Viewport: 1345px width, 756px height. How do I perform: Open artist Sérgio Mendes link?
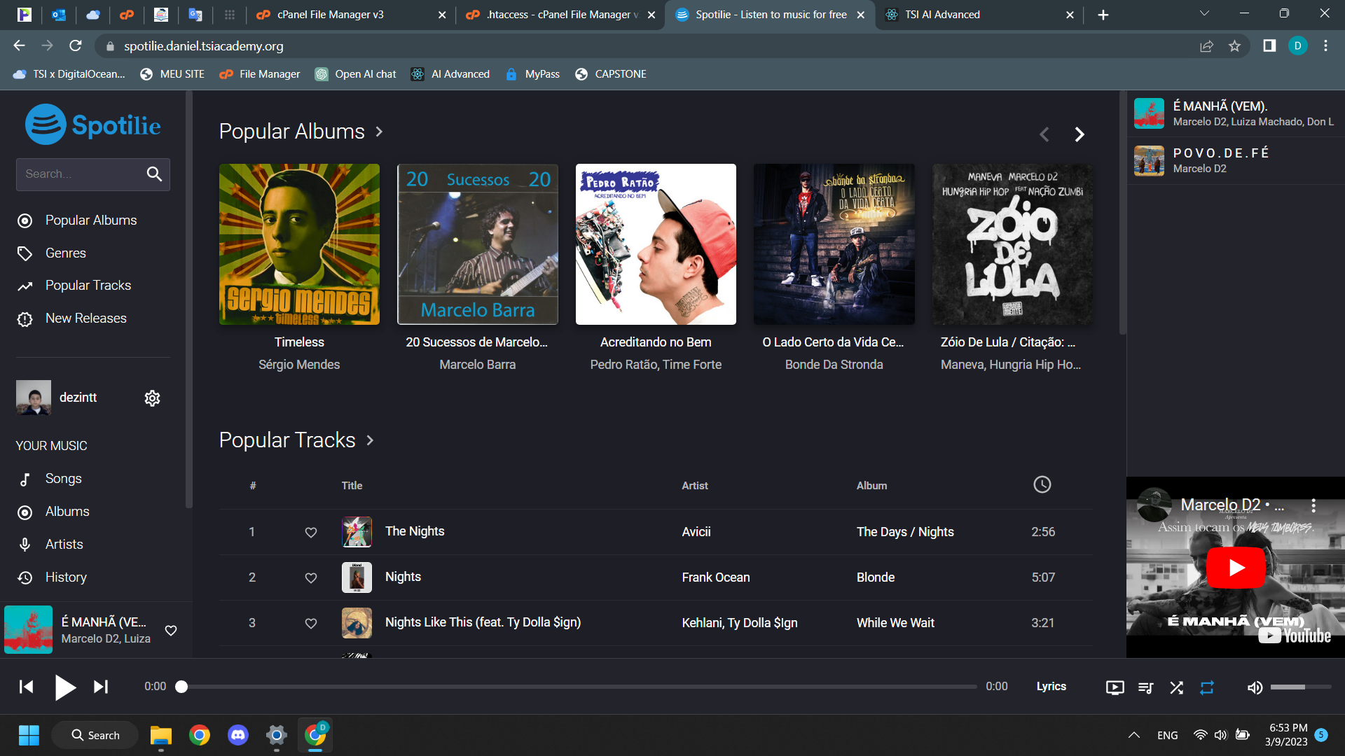coord(299,365)
